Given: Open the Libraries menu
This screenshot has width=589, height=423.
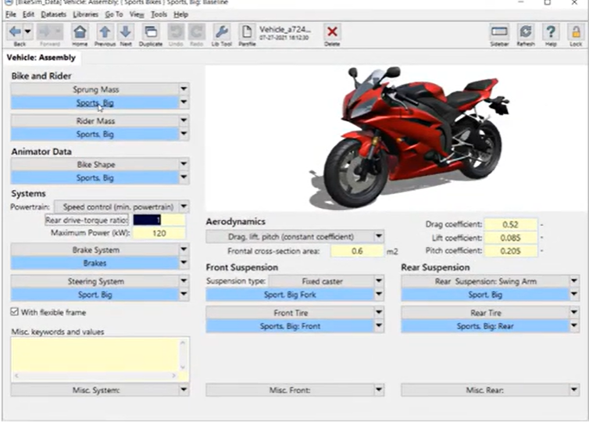Looking at the screenshot, I should coord(86,15).
